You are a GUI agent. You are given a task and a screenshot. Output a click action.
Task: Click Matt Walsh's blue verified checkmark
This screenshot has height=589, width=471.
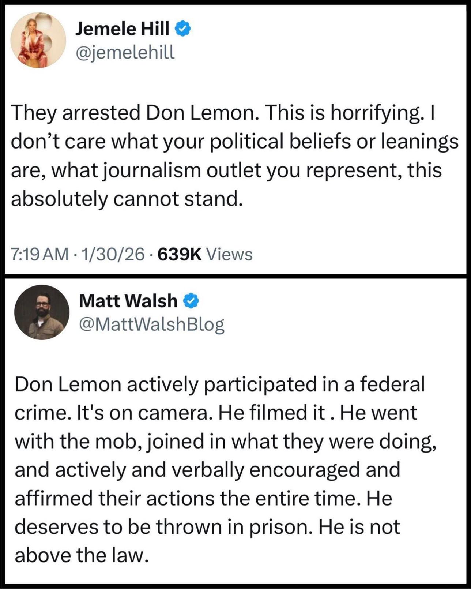(191, 301)
